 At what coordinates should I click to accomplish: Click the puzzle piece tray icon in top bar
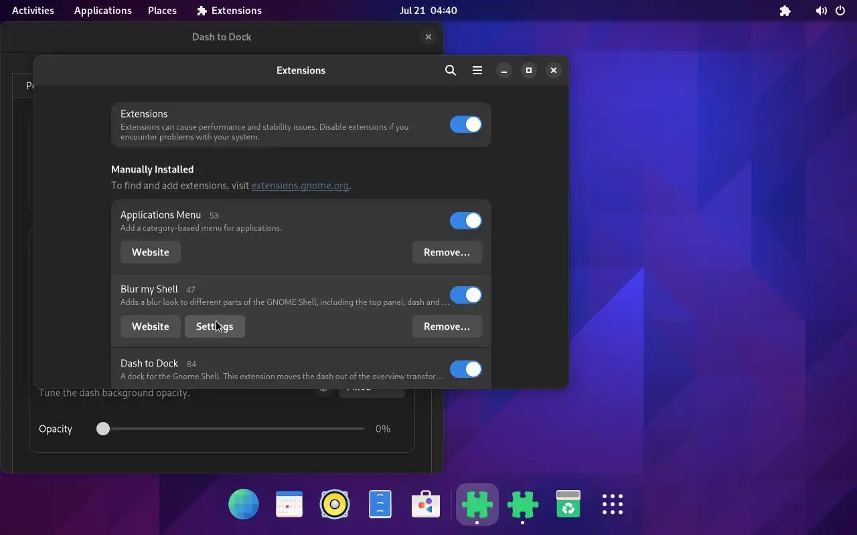785,11
